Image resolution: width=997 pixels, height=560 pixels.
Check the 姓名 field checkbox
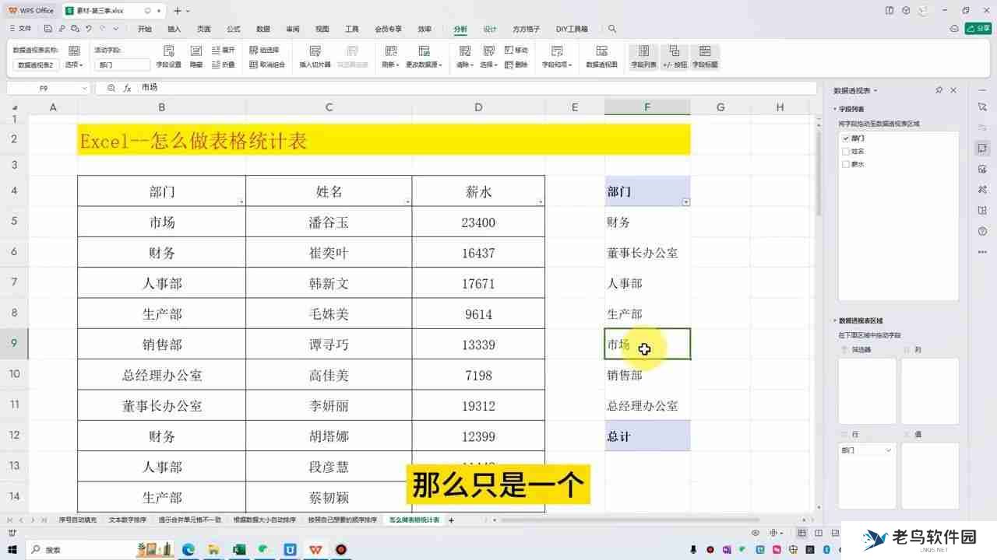point(846,151)
